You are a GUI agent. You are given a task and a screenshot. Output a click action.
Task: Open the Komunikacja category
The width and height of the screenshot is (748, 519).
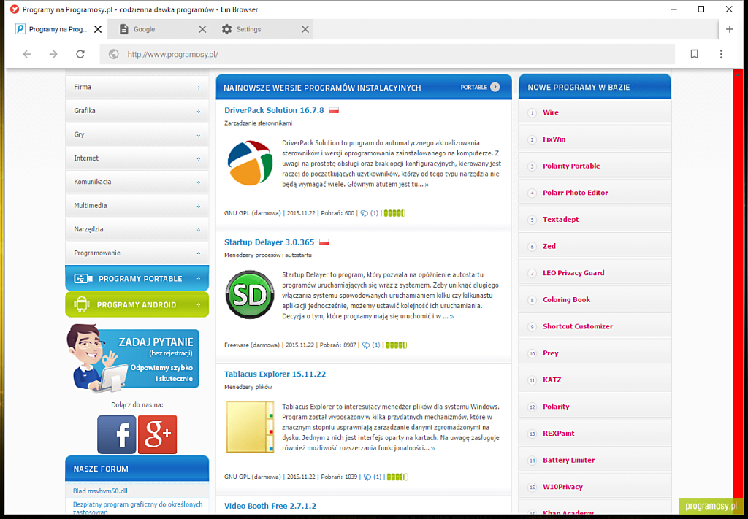point(137,182)
